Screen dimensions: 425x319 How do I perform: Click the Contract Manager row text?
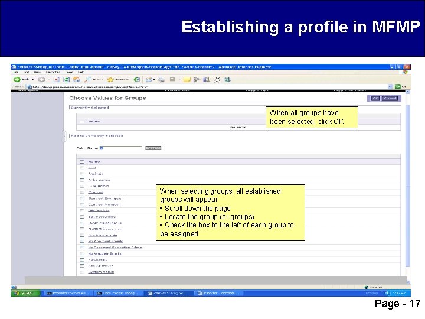[x=104, y=204]
